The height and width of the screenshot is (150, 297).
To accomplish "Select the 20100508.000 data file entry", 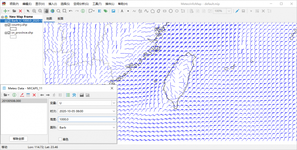I will 11,101.
